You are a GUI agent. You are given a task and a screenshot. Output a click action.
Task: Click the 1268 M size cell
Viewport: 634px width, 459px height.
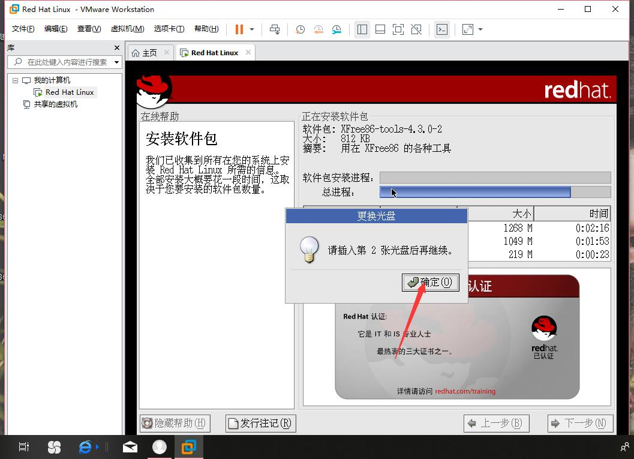518,228
